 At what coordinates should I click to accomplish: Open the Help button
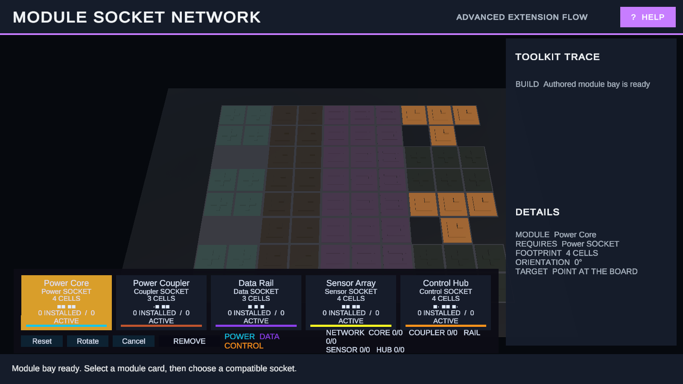(x=648, y=17)
